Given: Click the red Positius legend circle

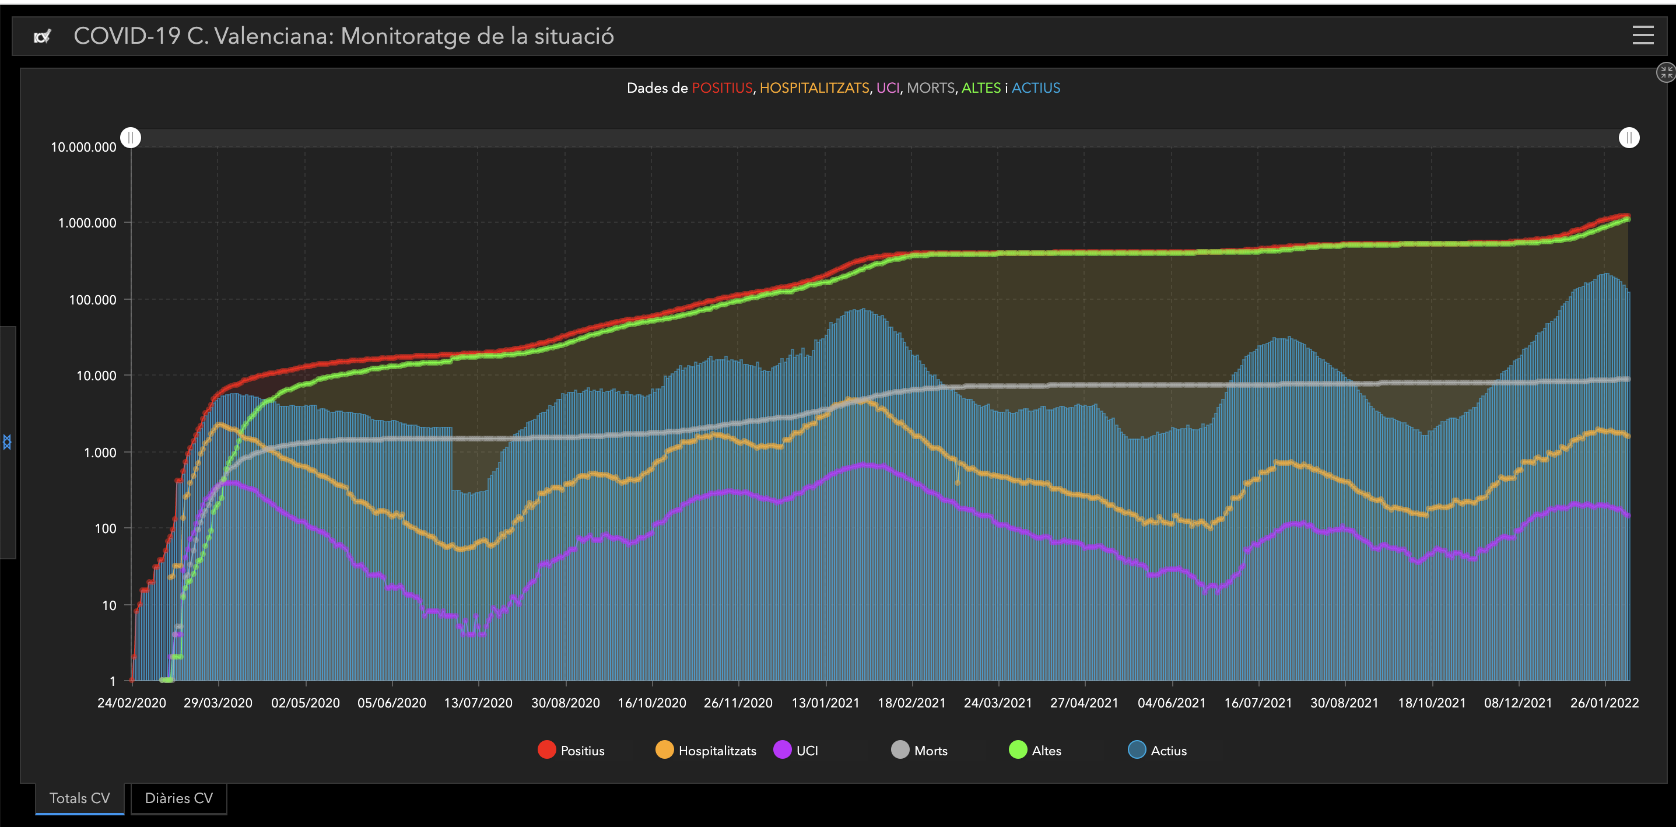Looking at the screenshot, I should click(x=547, y=749).
